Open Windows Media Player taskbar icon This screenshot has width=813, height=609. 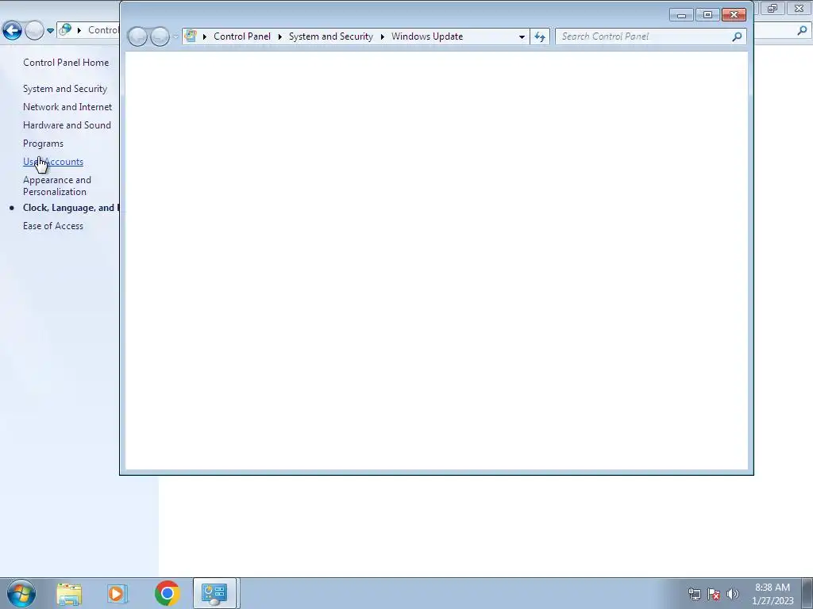pyautogui.click(x=118, y=593)
